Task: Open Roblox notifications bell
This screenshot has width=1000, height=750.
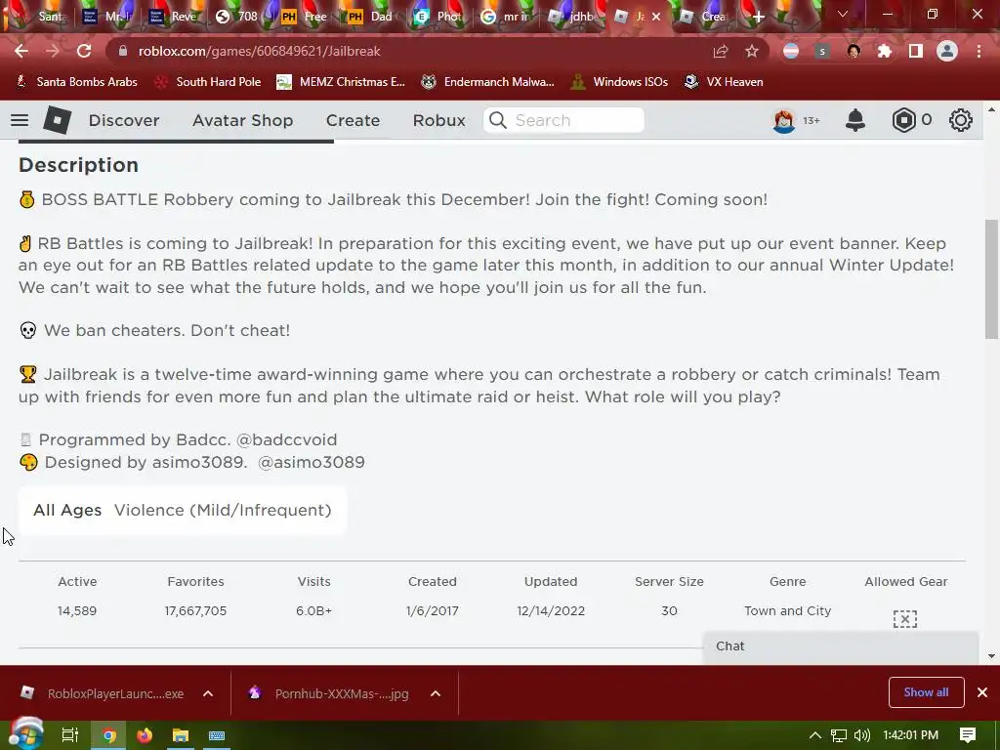Action: (x=855, y=120)
